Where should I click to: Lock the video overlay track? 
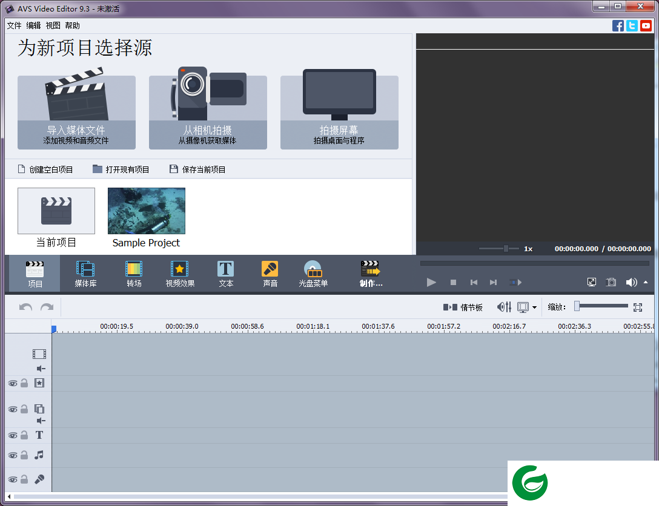24,409
